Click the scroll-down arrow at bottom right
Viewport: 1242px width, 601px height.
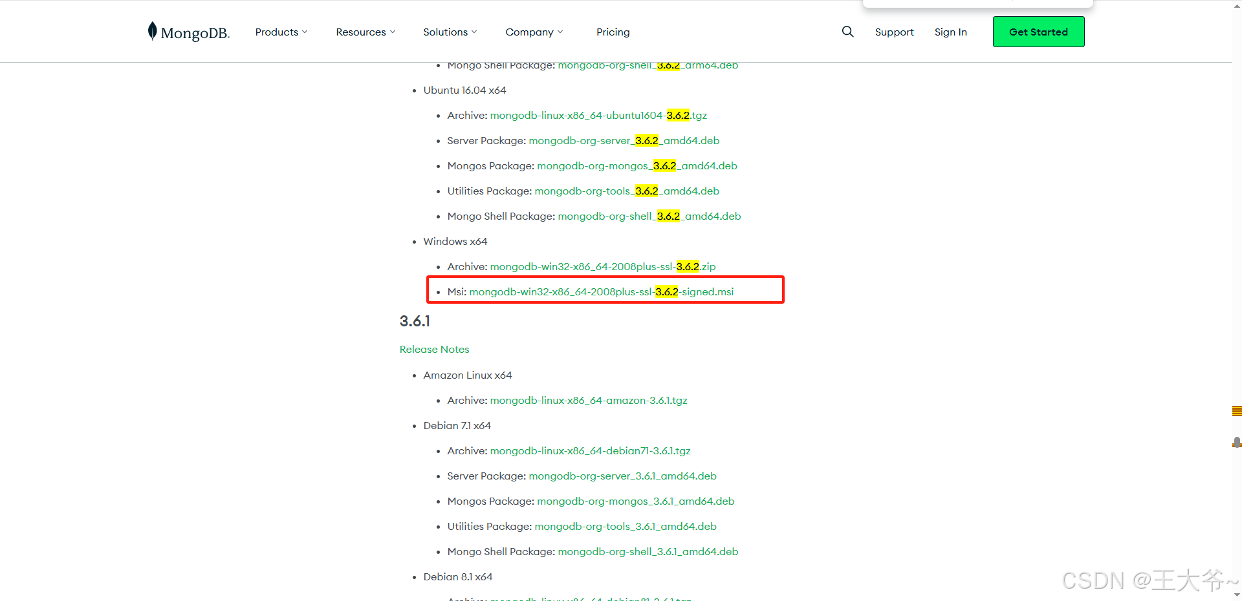(x=1236, y=594)
